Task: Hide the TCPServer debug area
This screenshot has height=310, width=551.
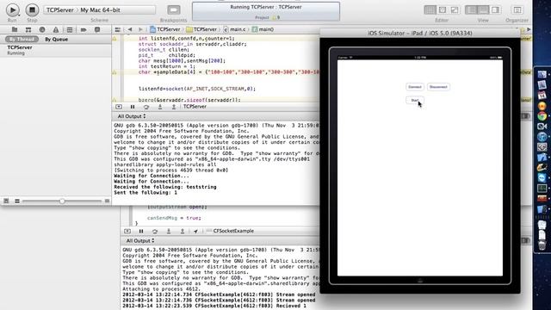Action: tap(119, 107)
